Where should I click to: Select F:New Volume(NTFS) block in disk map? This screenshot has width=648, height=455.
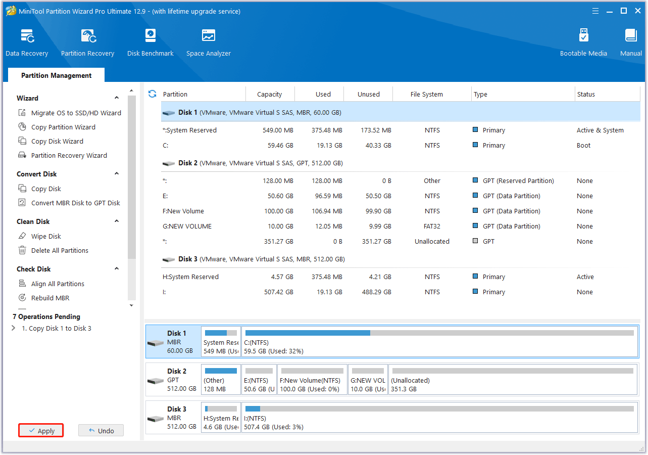coord(312,380)
